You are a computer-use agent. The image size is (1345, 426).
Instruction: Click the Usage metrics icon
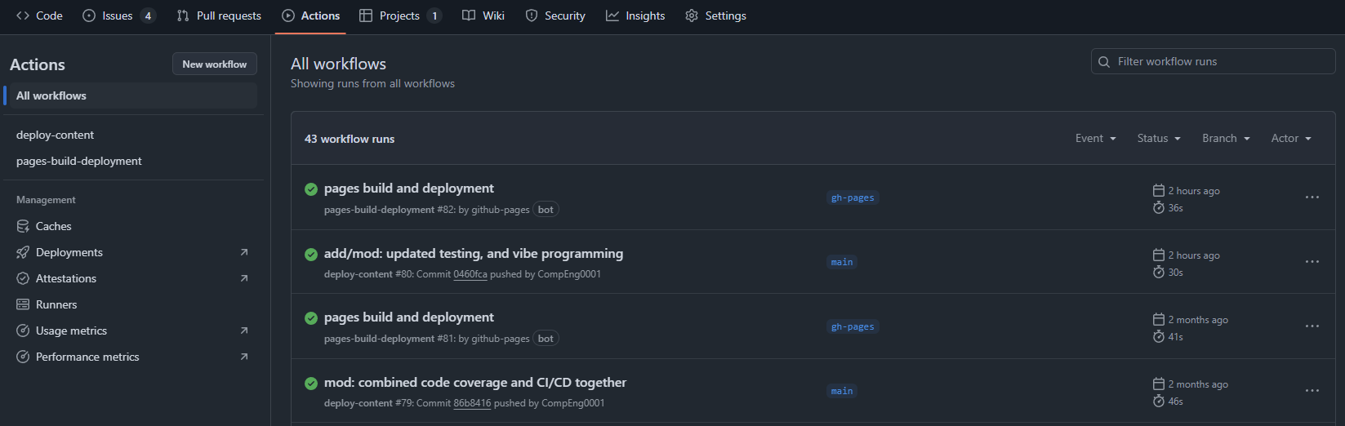[23, 331]
